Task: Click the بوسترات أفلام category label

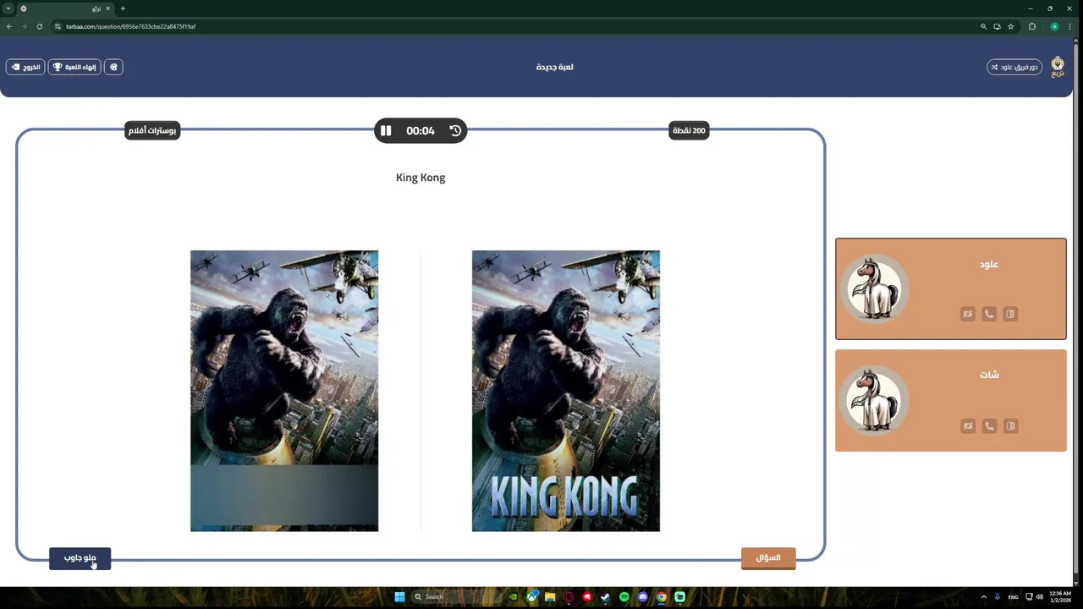Action: pyautogui.click(x=152, y=130)
